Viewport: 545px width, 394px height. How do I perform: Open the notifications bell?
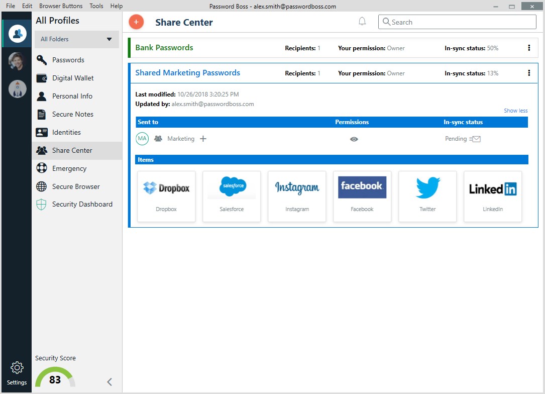click(362, 22)
